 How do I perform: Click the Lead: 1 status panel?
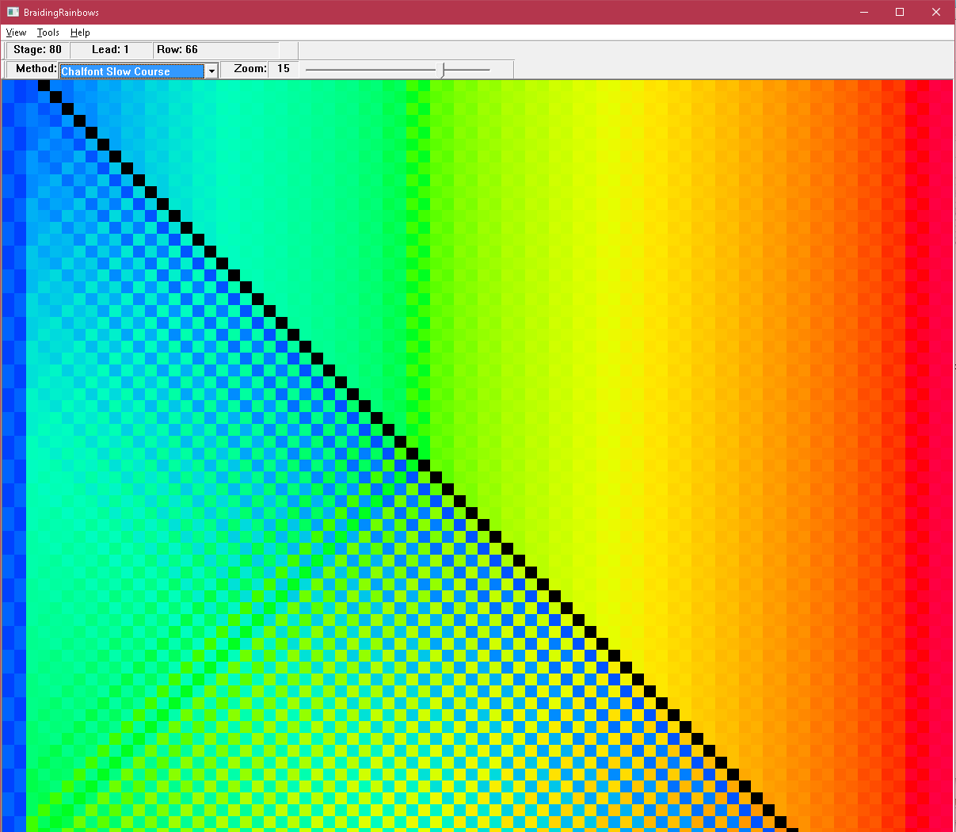pyautogui.click(x=110, y=50)
